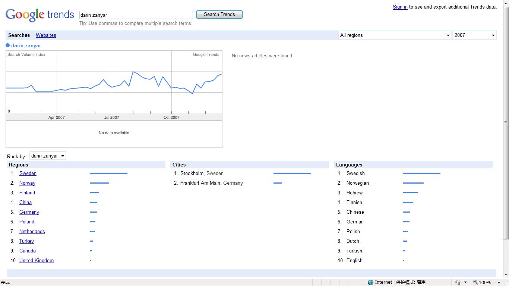Click the scrollbar up arrow

click(506, 3)
